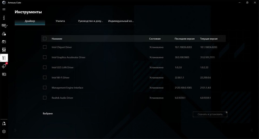This screenshot has height=139, width=259.
Task: Click the Intel Graphics Accelerator Driver name
Action: click(69, 57)
